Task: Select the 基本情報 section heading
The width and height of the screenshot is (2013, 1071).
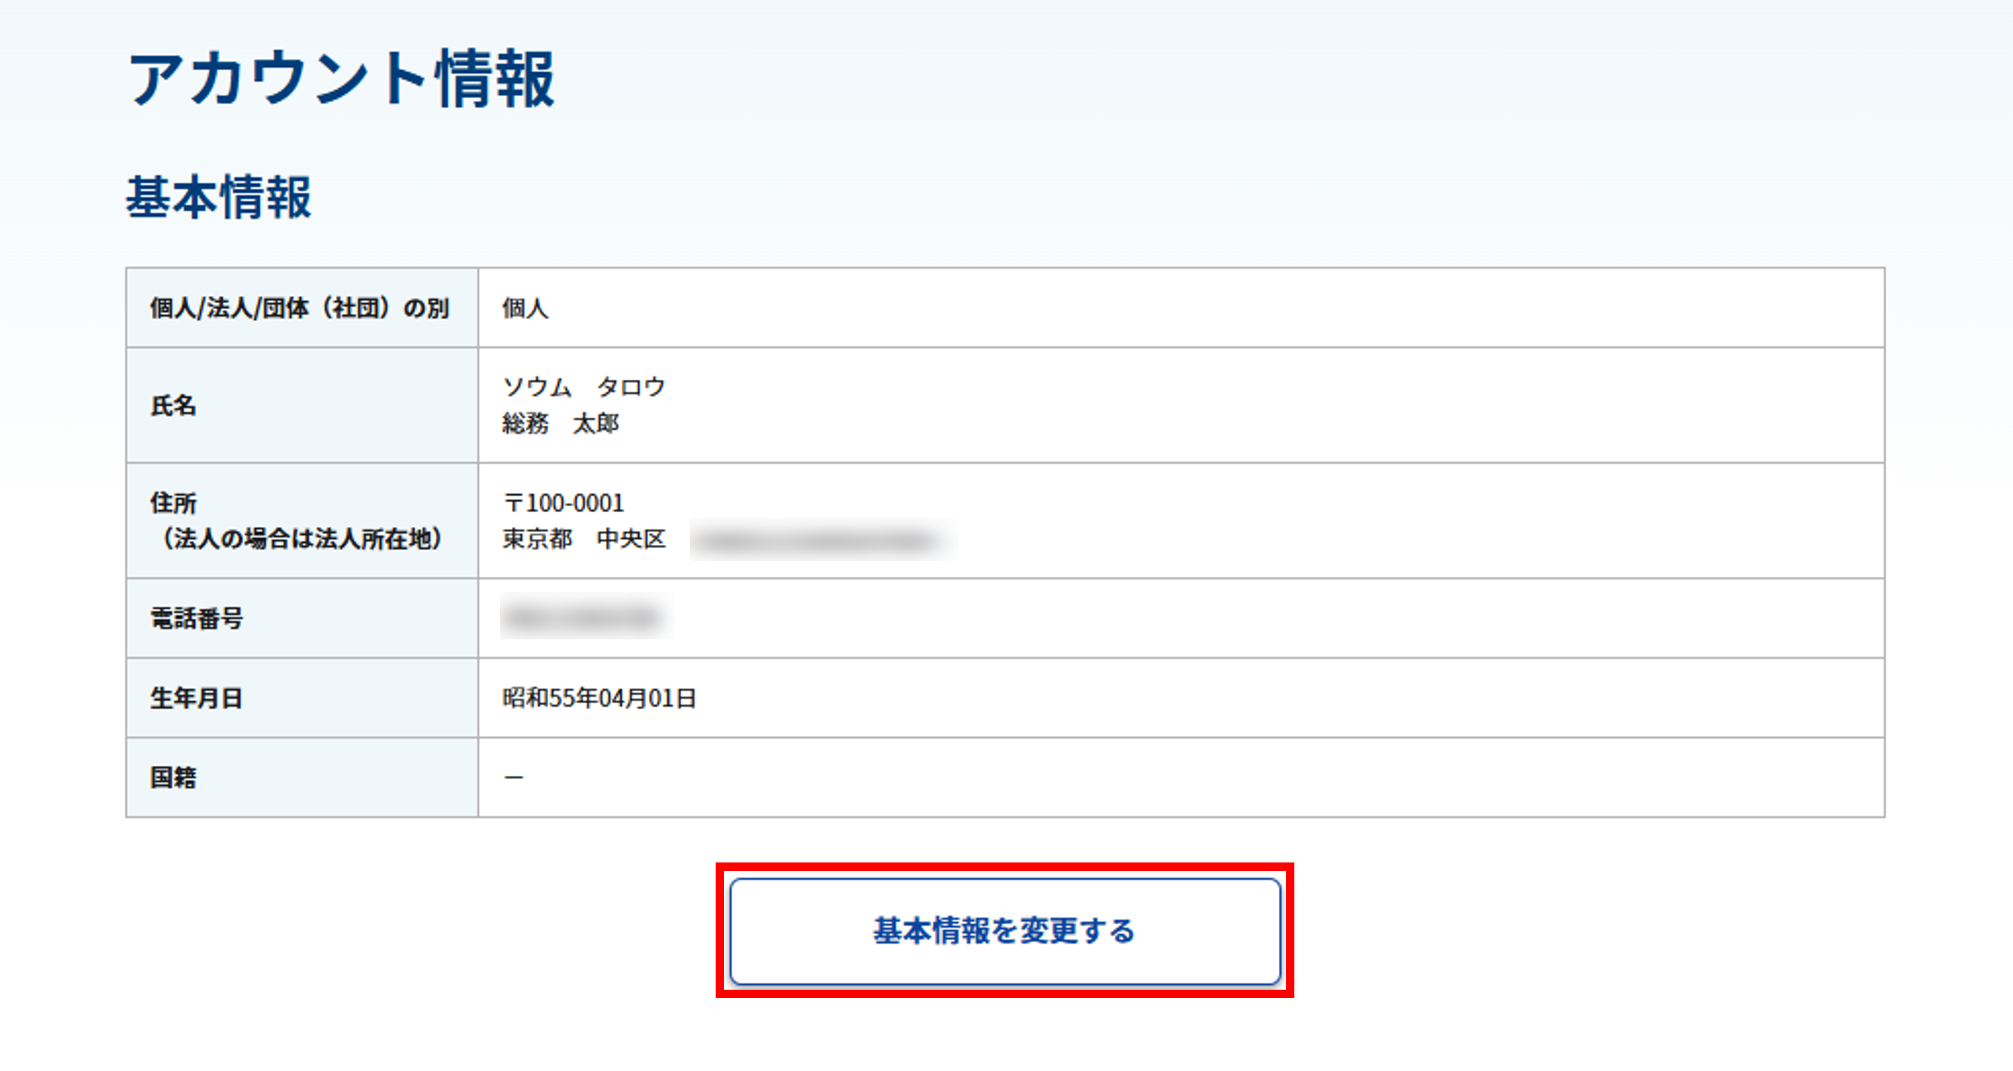Action: coord(219,197)
